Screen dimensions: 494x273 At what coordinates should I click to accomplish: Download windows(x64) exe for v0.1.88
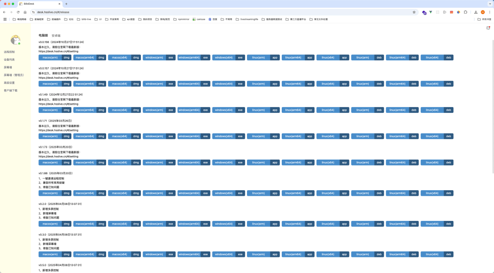click(x=228, y=193)
